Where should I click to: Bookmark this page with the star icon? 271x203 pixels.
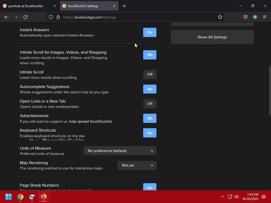click(x=220, y=17)
